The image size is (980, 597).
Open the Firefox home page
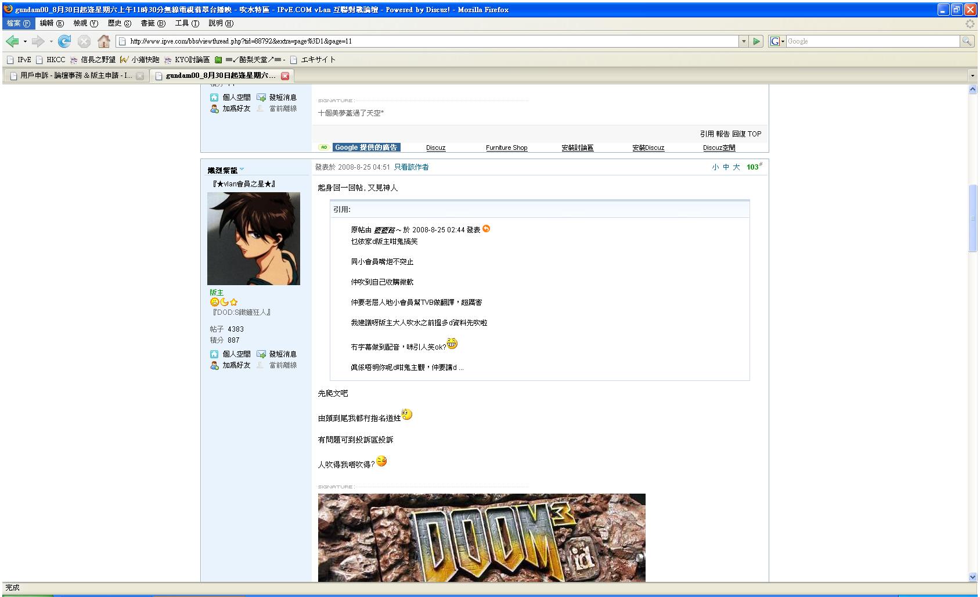[x=104, y=41]
